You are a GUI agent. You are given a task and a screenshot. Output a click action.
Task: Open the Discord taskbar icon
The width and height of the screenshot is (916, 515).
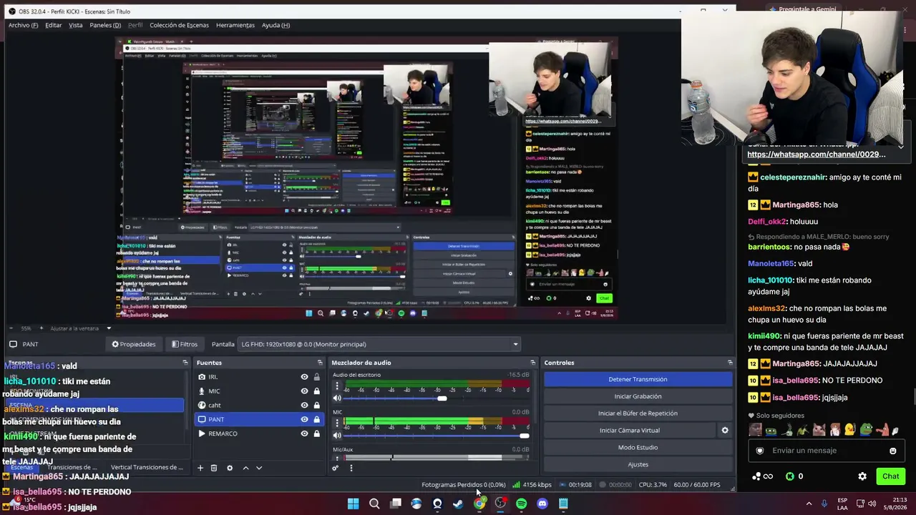tap(542, 504)
